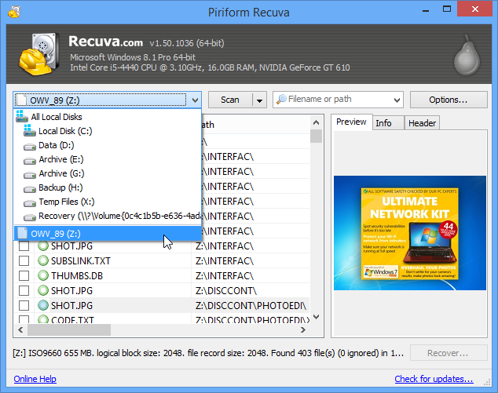Click status circle of SHOT.JPG in Z:\DISCCONT\
Screen dimensions: 498x393
43,290
